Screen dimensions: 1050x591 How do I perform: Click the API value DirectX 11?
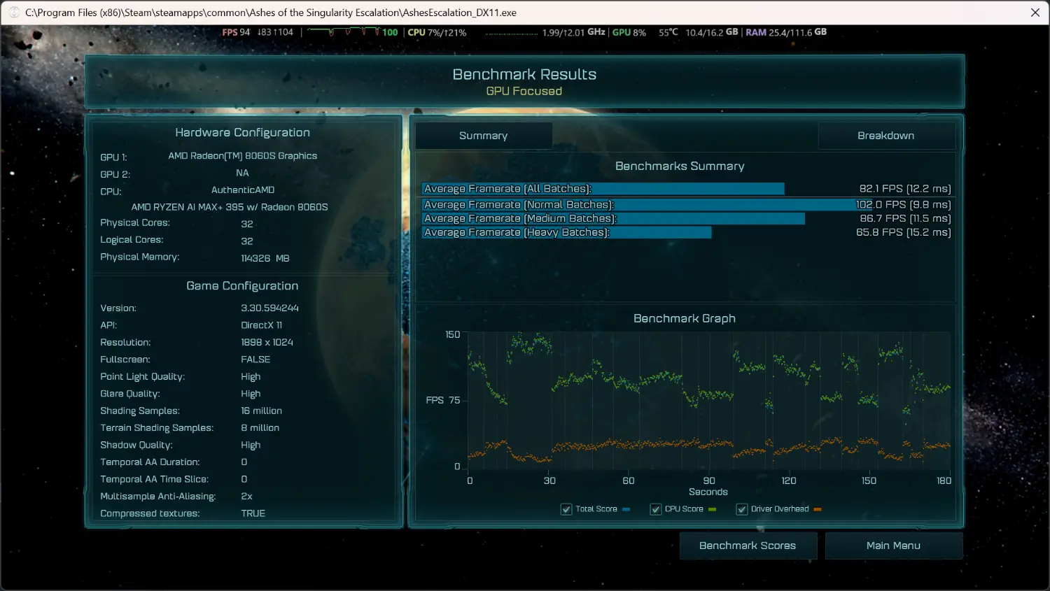262,325
